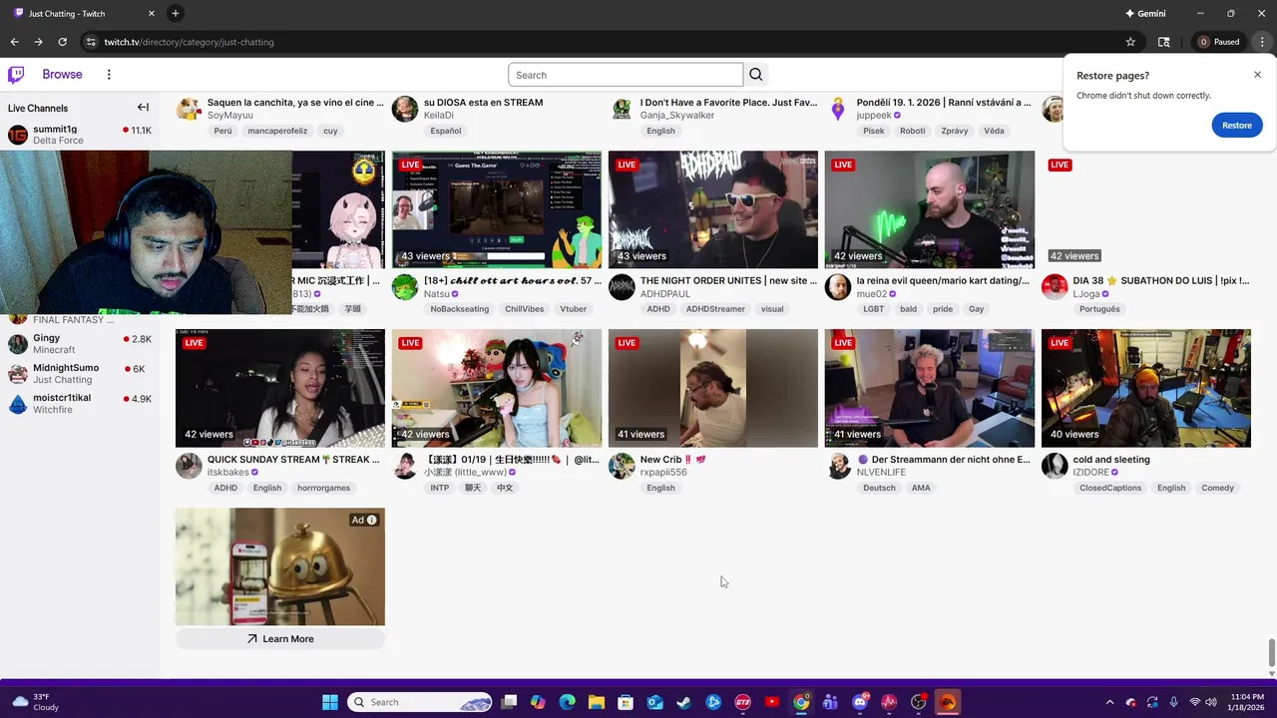Click the mancaperofeliz tag

click(277, 132)
